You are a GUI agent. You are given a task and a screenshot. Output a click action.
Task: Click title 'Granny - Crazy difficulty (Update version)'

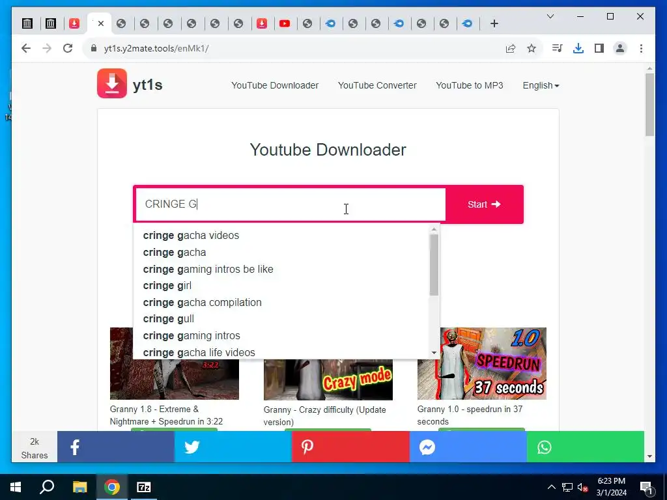click(x=324, y=416)
